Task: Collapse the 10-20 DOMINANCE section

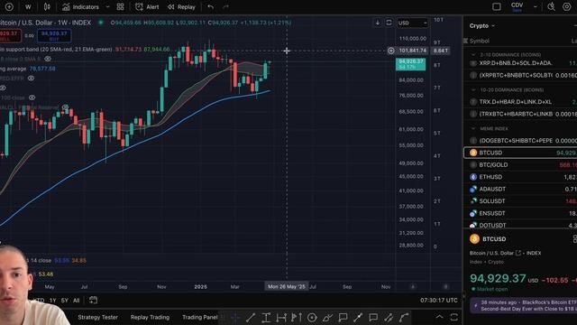Action: click(x=473, y=90)
